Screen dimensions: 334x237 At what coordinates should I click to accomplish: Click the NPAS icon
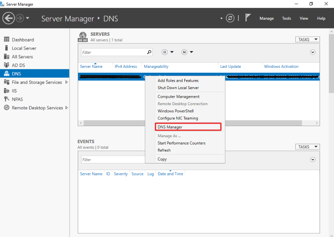pyautogui.click(x=7, y=99)
